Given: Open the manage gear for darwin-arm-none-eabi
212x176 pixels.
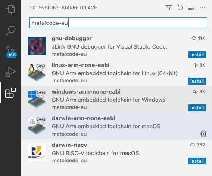Looking at the screenshot, I should pos(203,134).
